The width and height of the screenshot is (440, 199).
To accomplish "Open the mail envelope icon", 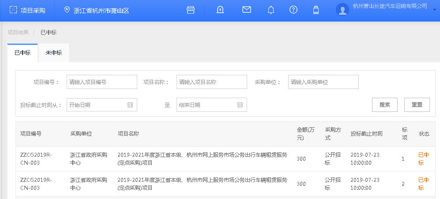I will [x=247, y=10].
